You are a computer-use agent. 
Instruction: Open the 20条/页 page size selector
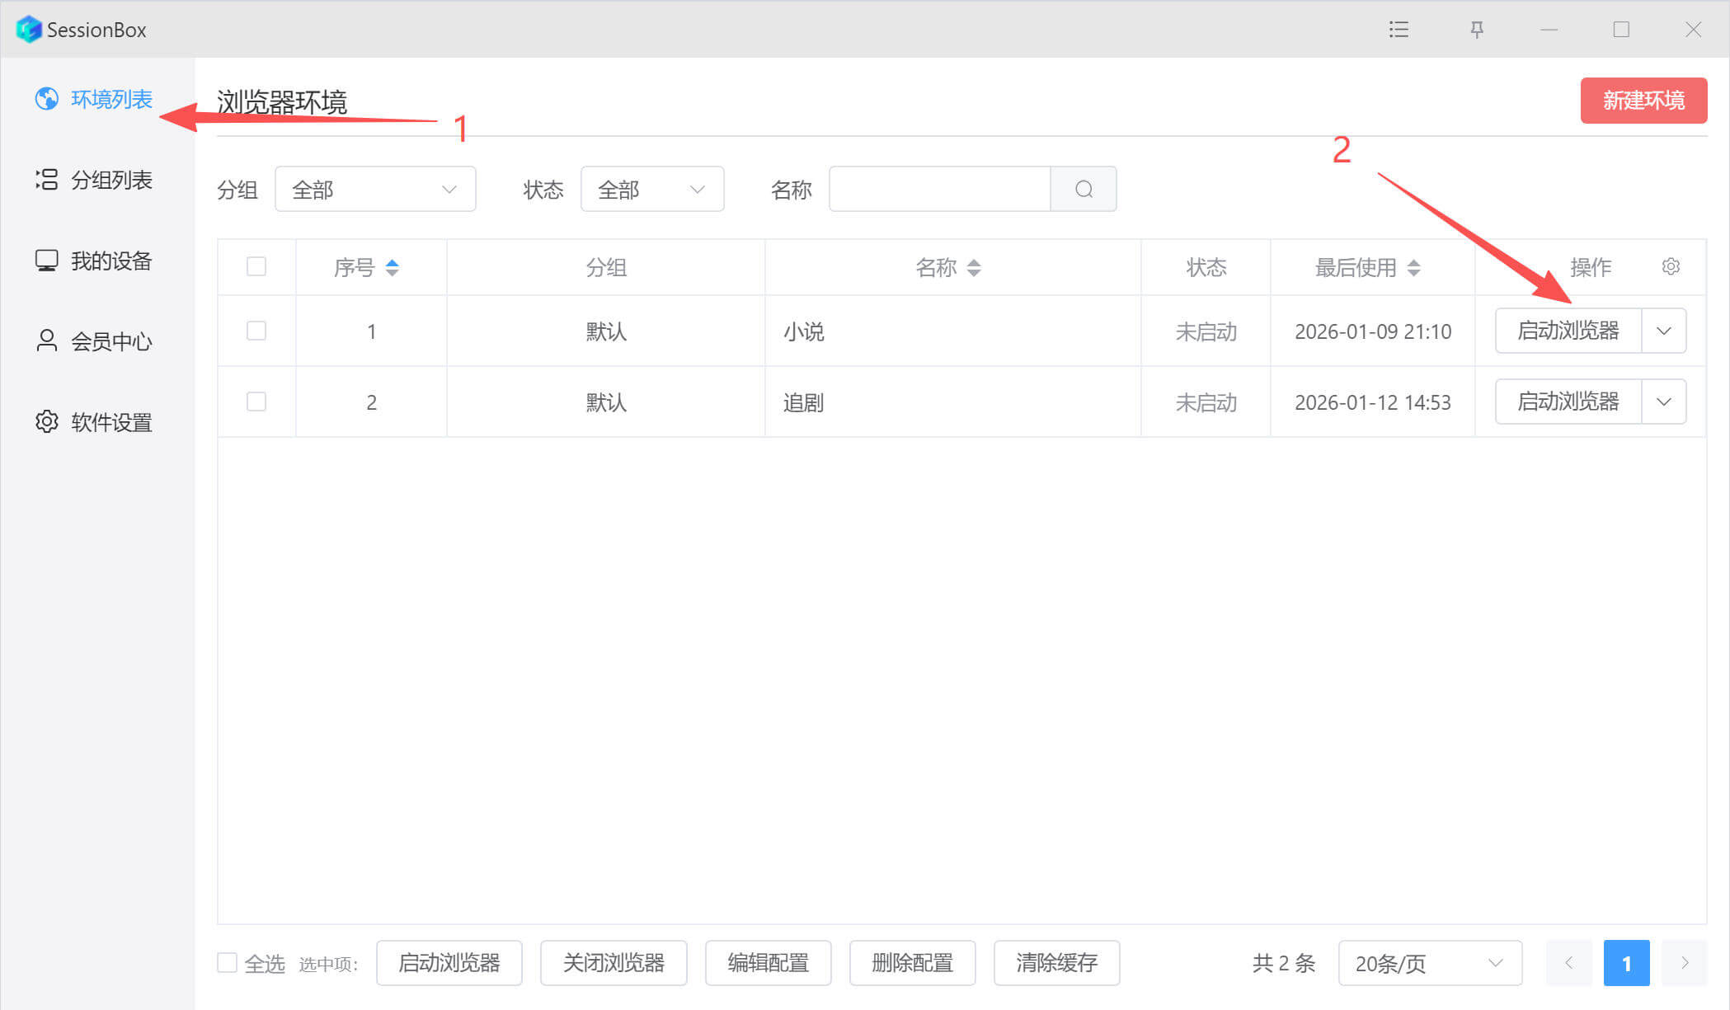pos(1429,963)
